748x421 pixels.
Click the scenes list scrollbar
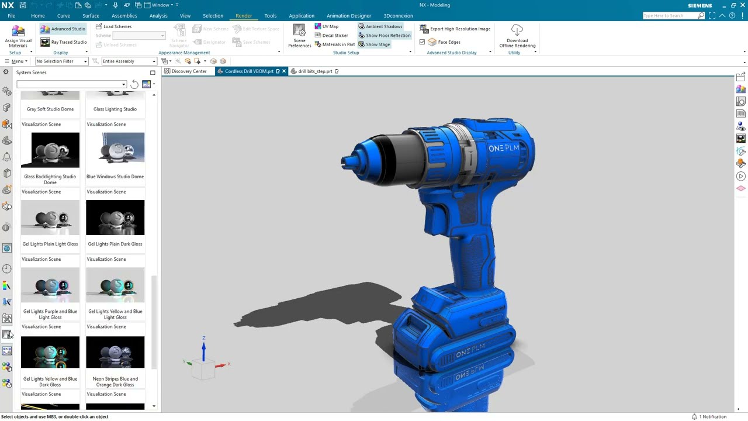coord(154,323)
